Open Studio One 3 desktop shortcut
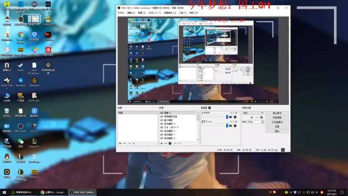Screen dimensions: 348x196 pos(7,83)
